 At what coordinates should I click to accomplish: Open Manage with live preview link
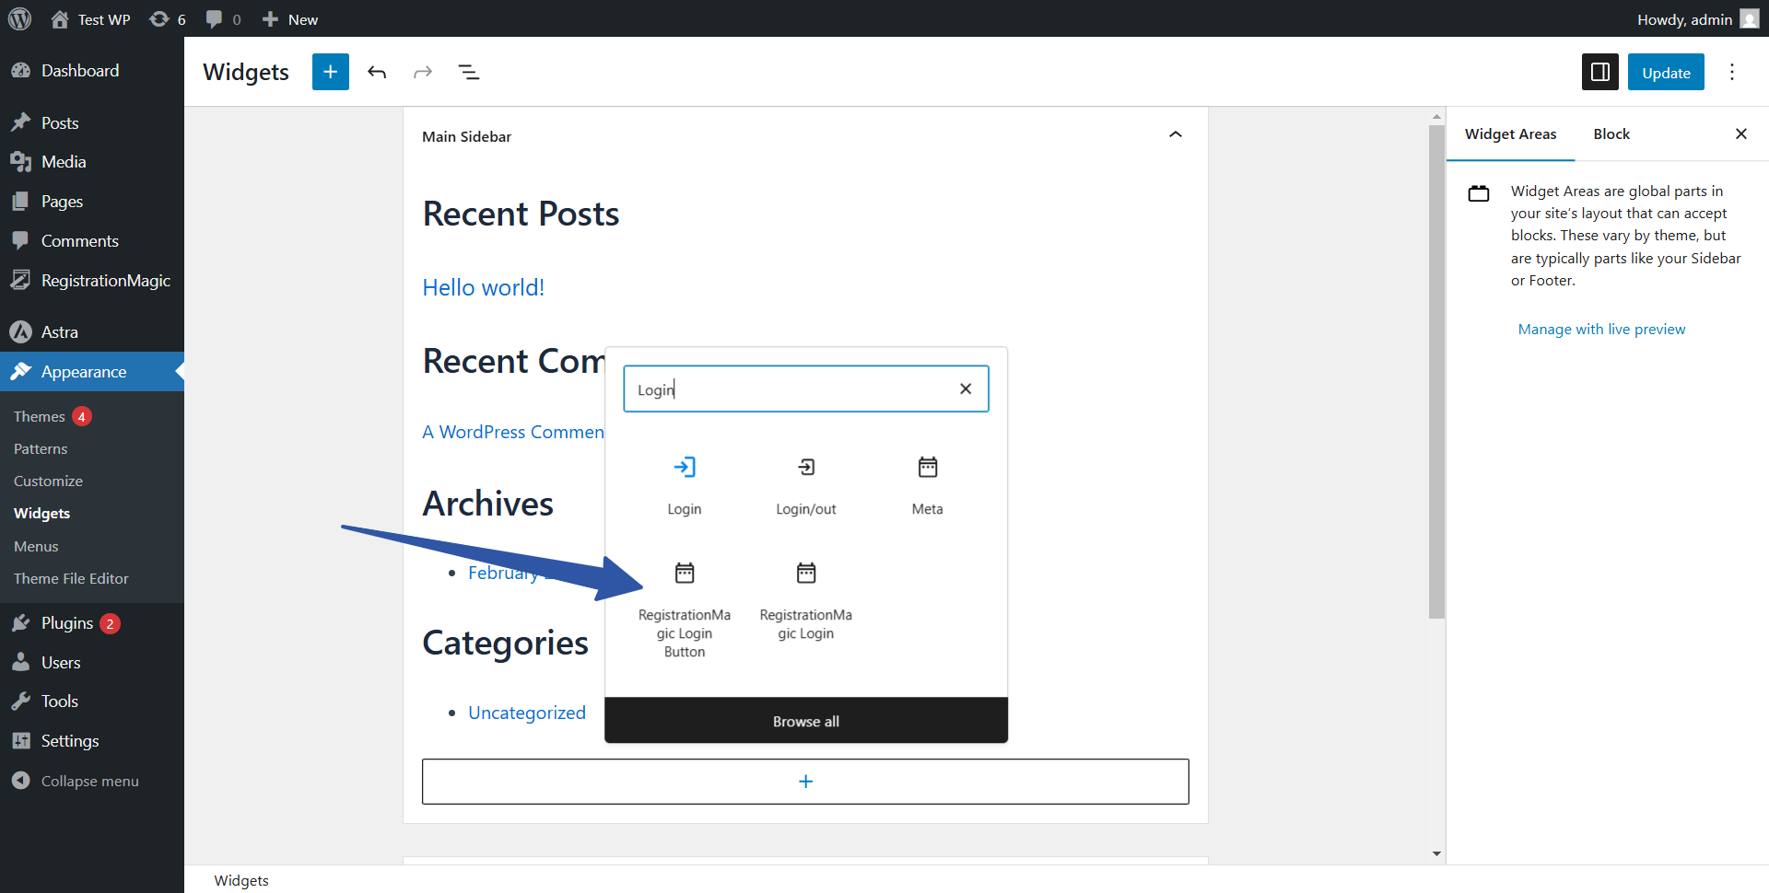(1600, 330)
